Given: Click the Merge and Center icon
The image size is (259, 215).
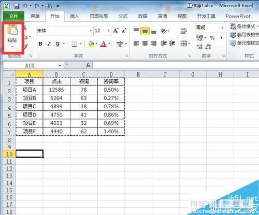Looking at the screenshot, I should [183, 43].
